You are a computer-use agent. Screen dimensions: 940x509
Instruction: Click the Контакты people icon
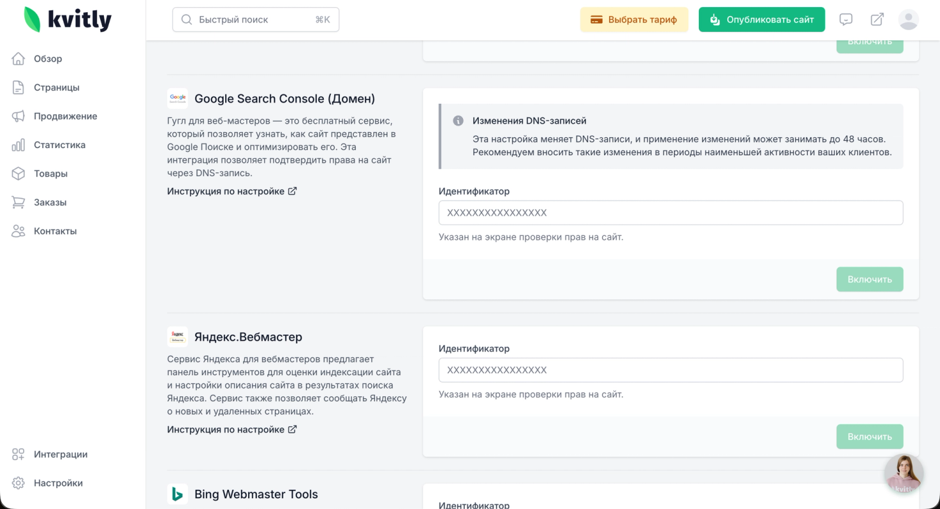[x=19, y=231]
